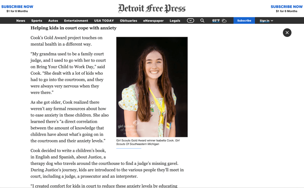Open the search magnifier icon
Viewport: 304px width, 188px height.
coord(202,20)
